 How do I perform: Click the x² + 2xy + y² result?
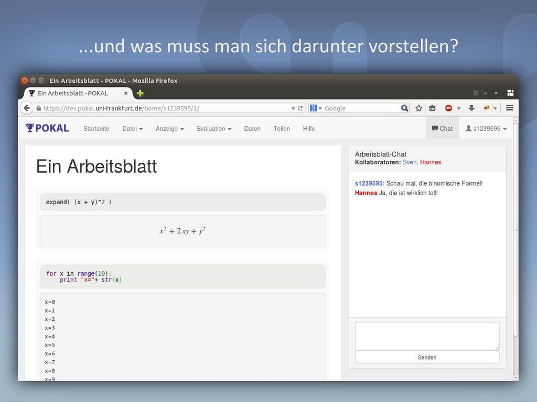point(182,231)
